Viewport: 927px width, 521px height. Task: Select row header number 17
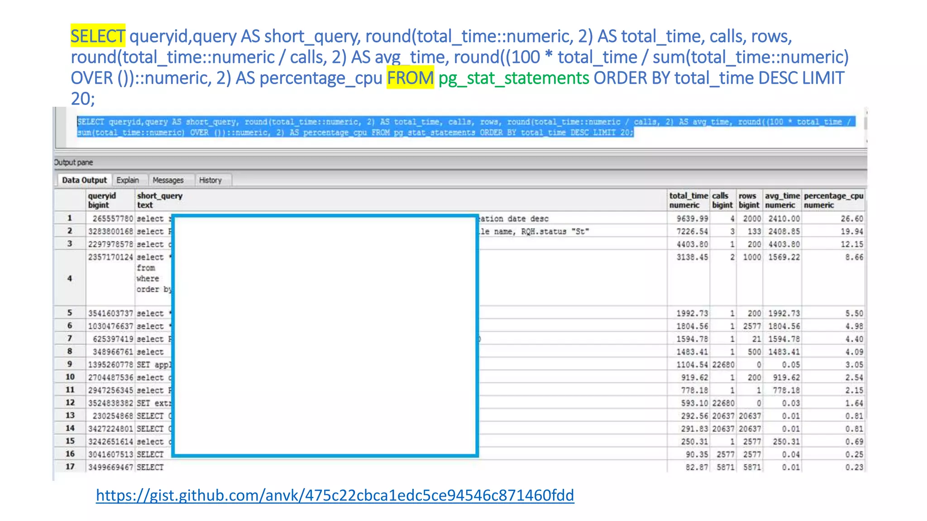pos(70,466)
